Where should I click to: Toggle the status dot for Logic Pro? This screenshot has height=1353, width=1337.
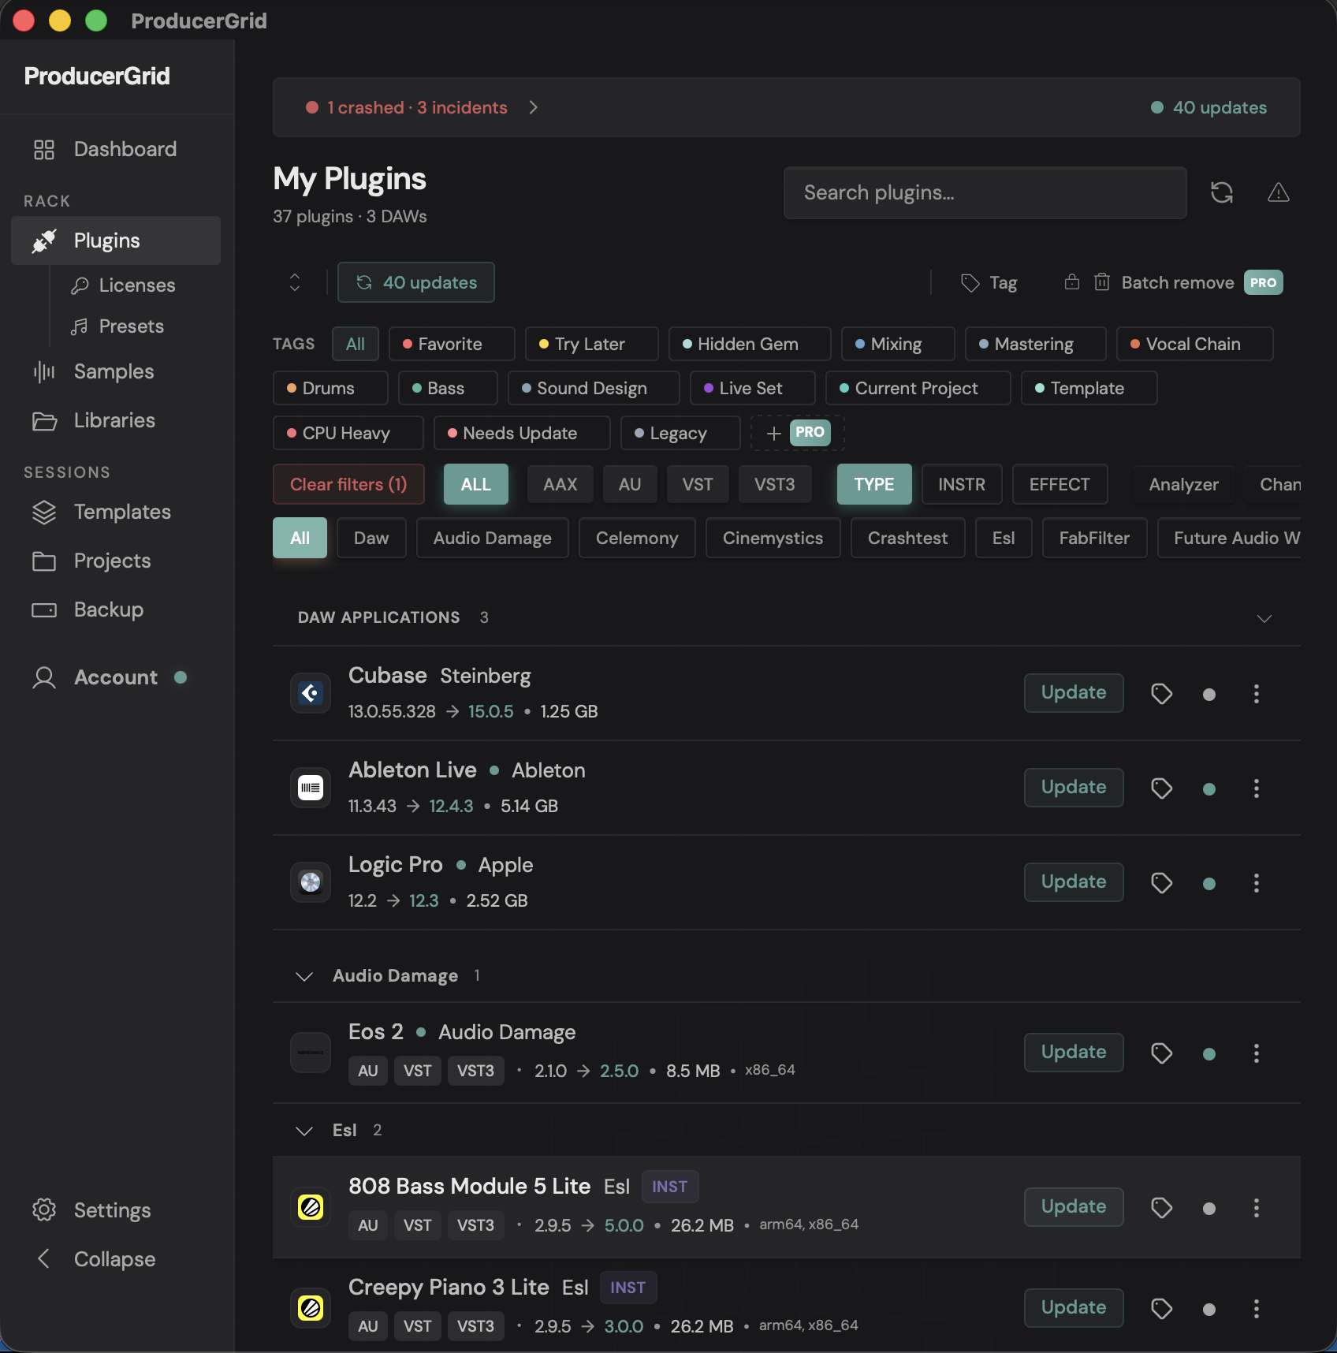(1209, 884)
